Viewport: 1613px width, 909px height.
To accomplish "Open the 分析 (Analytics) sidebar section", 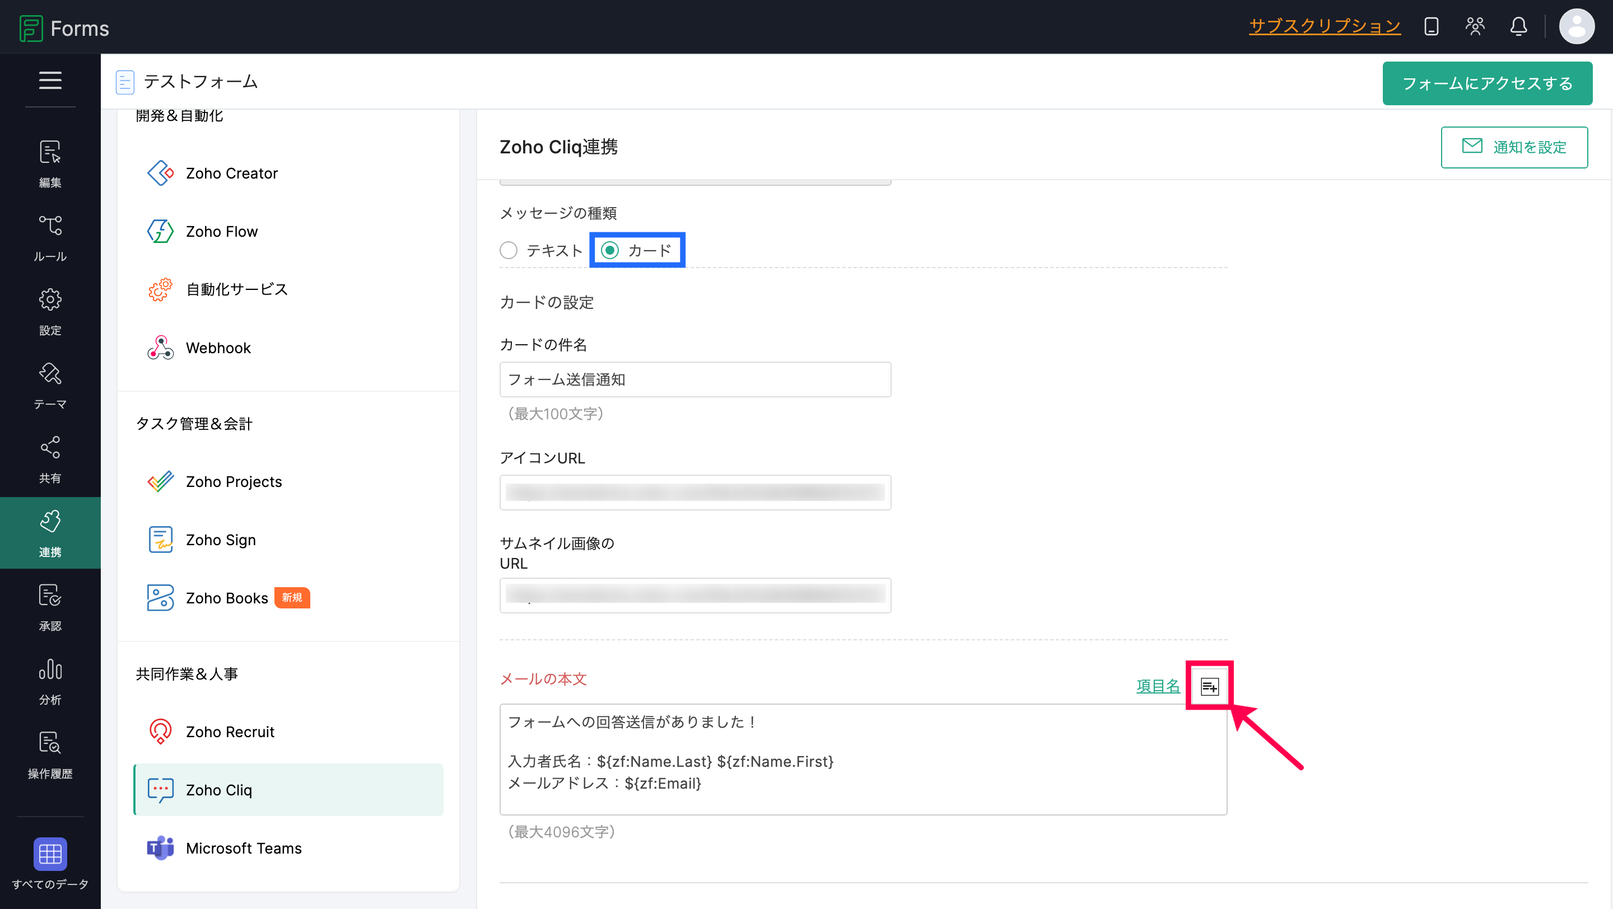I will tap(50, 681).
